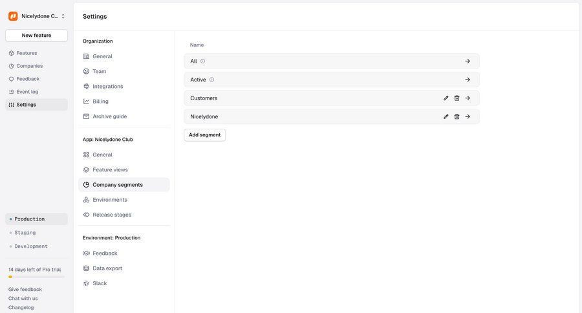
Task: Click the Archive guide box icon
Action: click(86, 116)
